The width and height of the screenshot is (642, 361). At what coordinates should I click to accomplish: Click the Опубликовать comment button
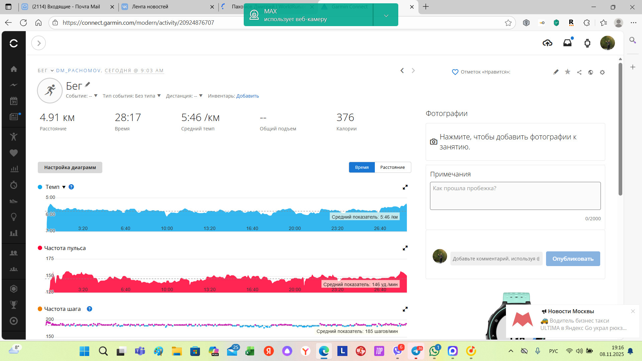[573, 259]
